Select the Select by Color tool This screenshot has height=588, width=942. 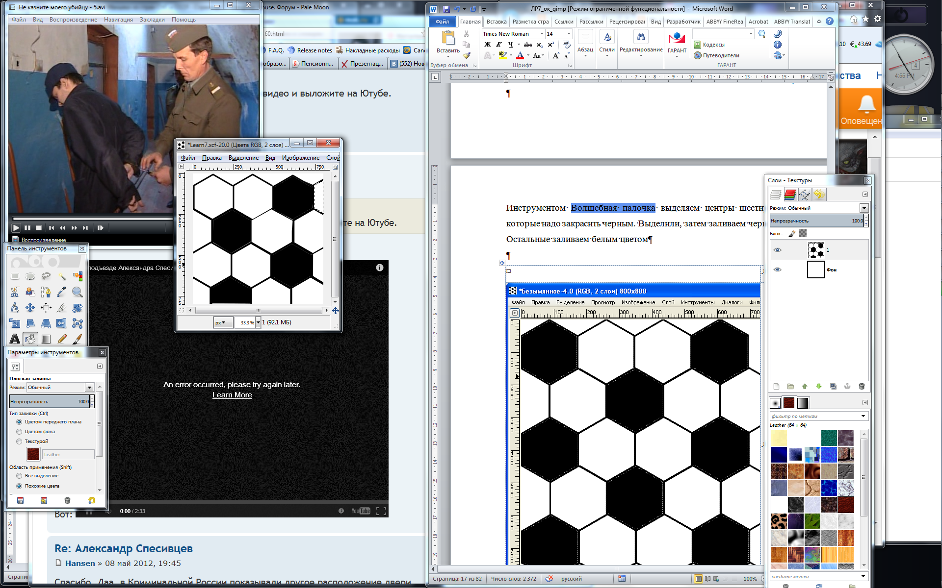click(x=78, y=276)
